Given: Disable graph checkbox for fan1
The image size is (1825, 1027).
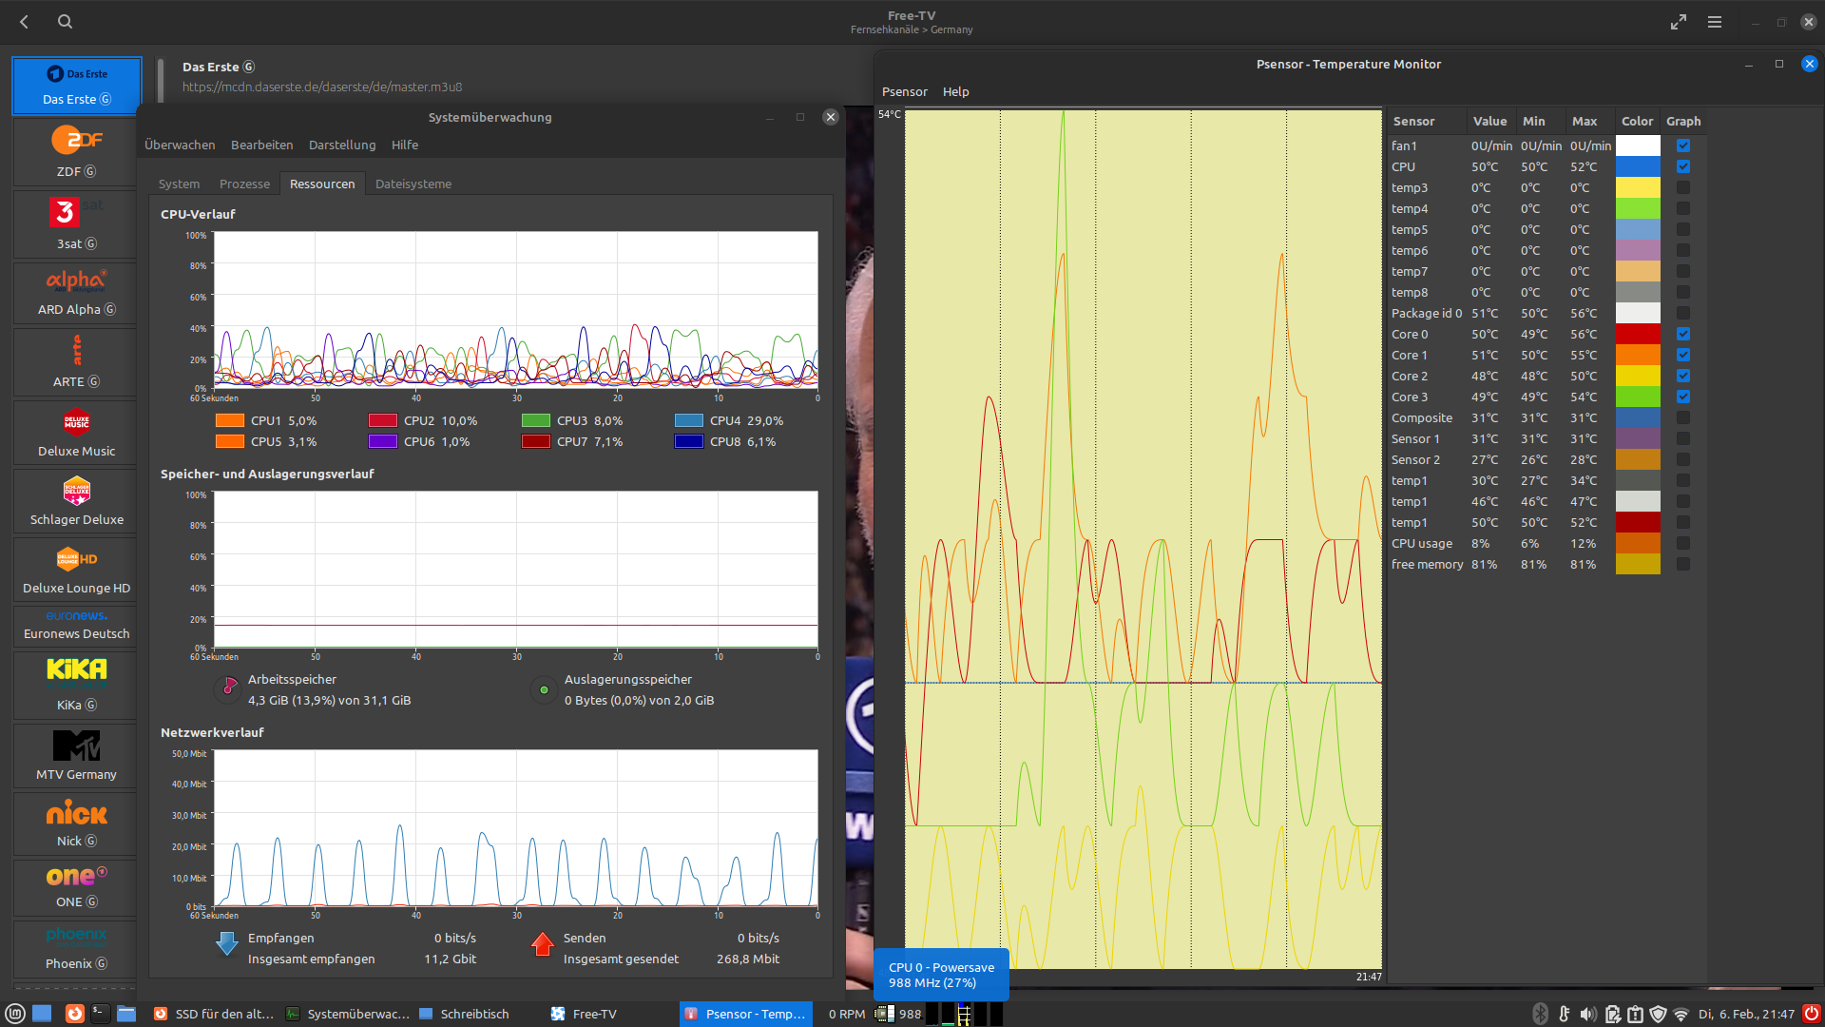Looking at the screenshot, I should (1683, 145).
